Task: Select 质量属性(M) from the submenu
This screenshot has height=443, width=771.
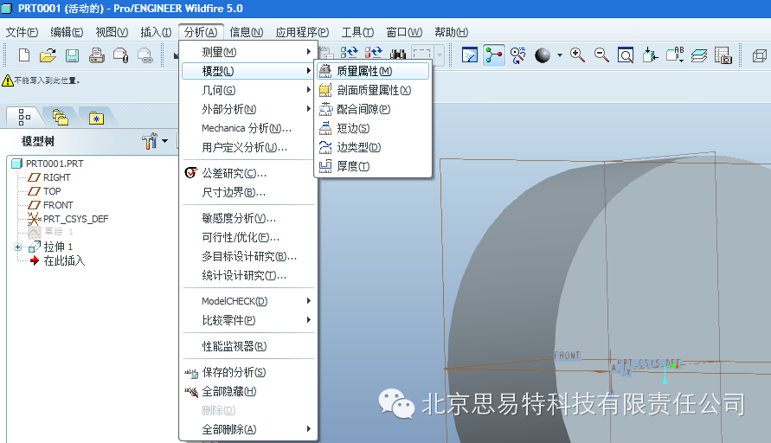Action: click(x=363, y=71)
